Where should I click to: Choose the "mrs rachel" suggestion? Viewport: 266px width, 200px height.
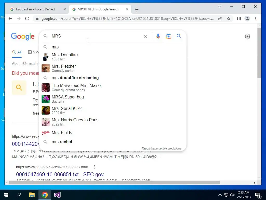[x=113, y=142]
